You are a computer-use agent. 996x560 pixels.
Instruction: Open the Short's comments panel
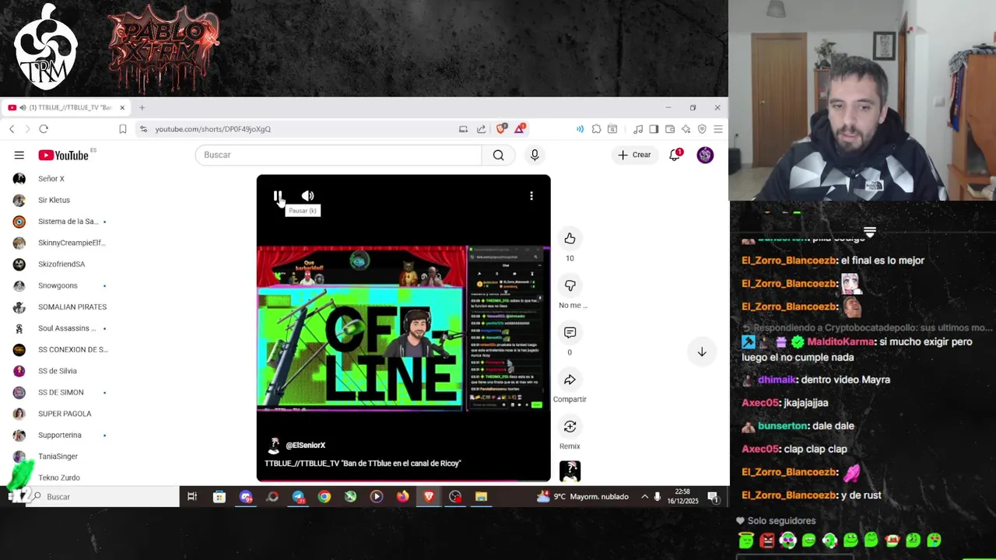tap(570, 333)
